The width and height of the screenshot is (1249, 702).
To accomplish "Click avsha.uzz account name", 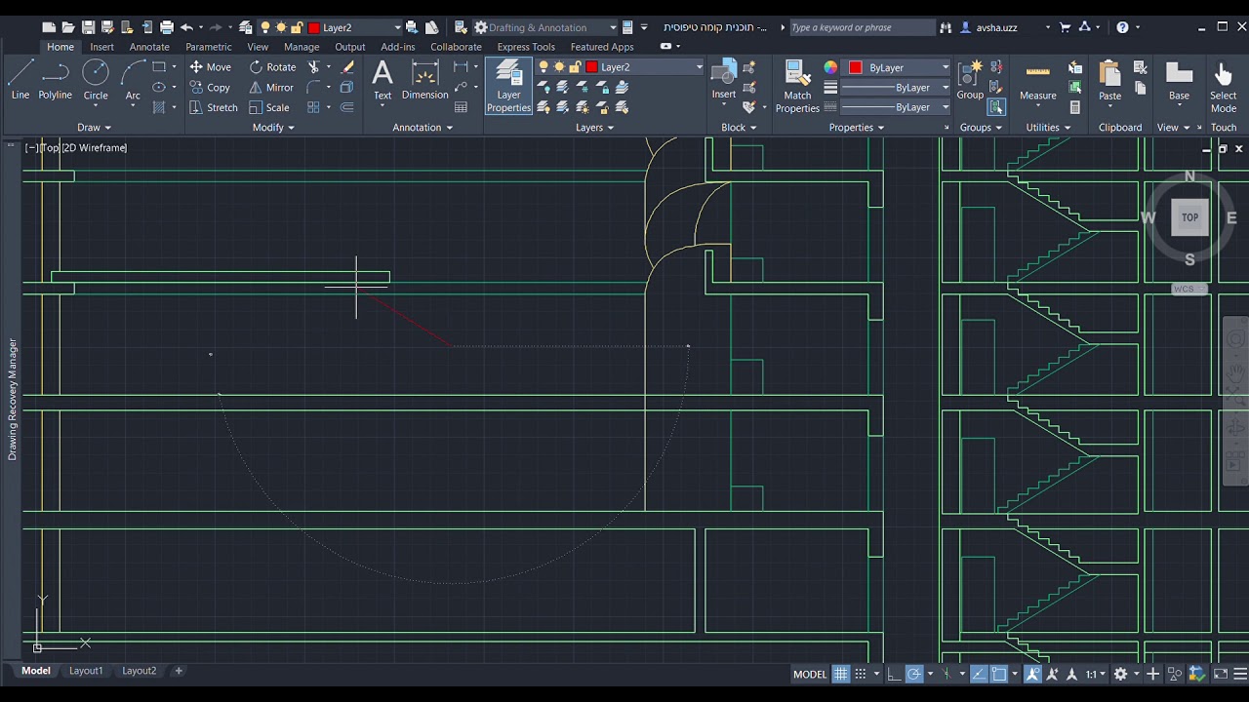I will click(x=996, y=27).
